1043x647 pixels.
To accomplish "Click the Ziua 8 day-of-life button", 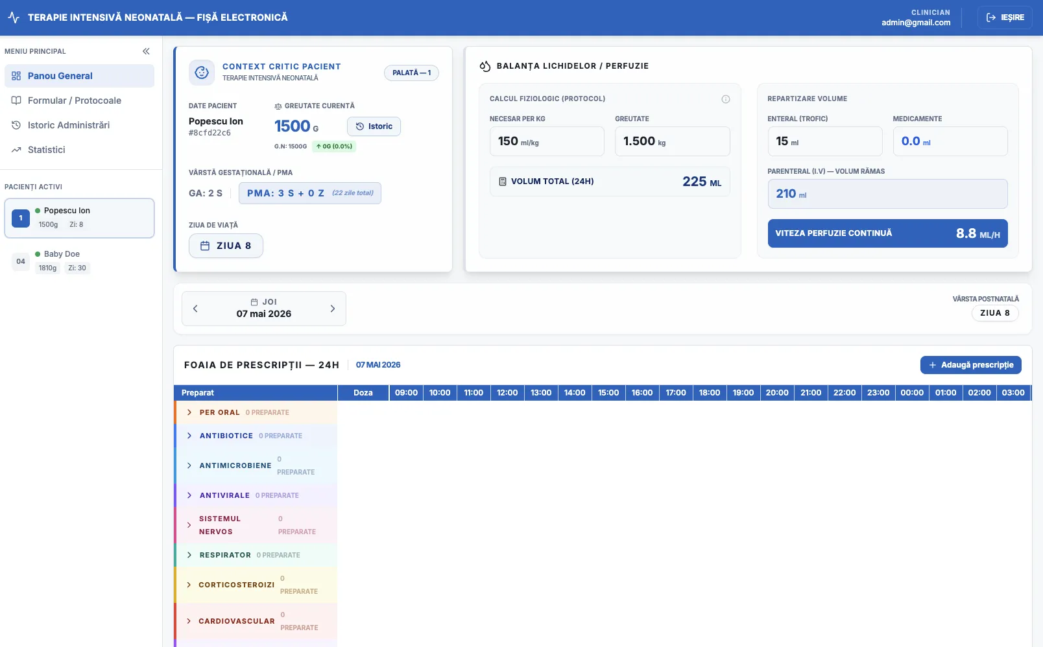I will point(226,246).
